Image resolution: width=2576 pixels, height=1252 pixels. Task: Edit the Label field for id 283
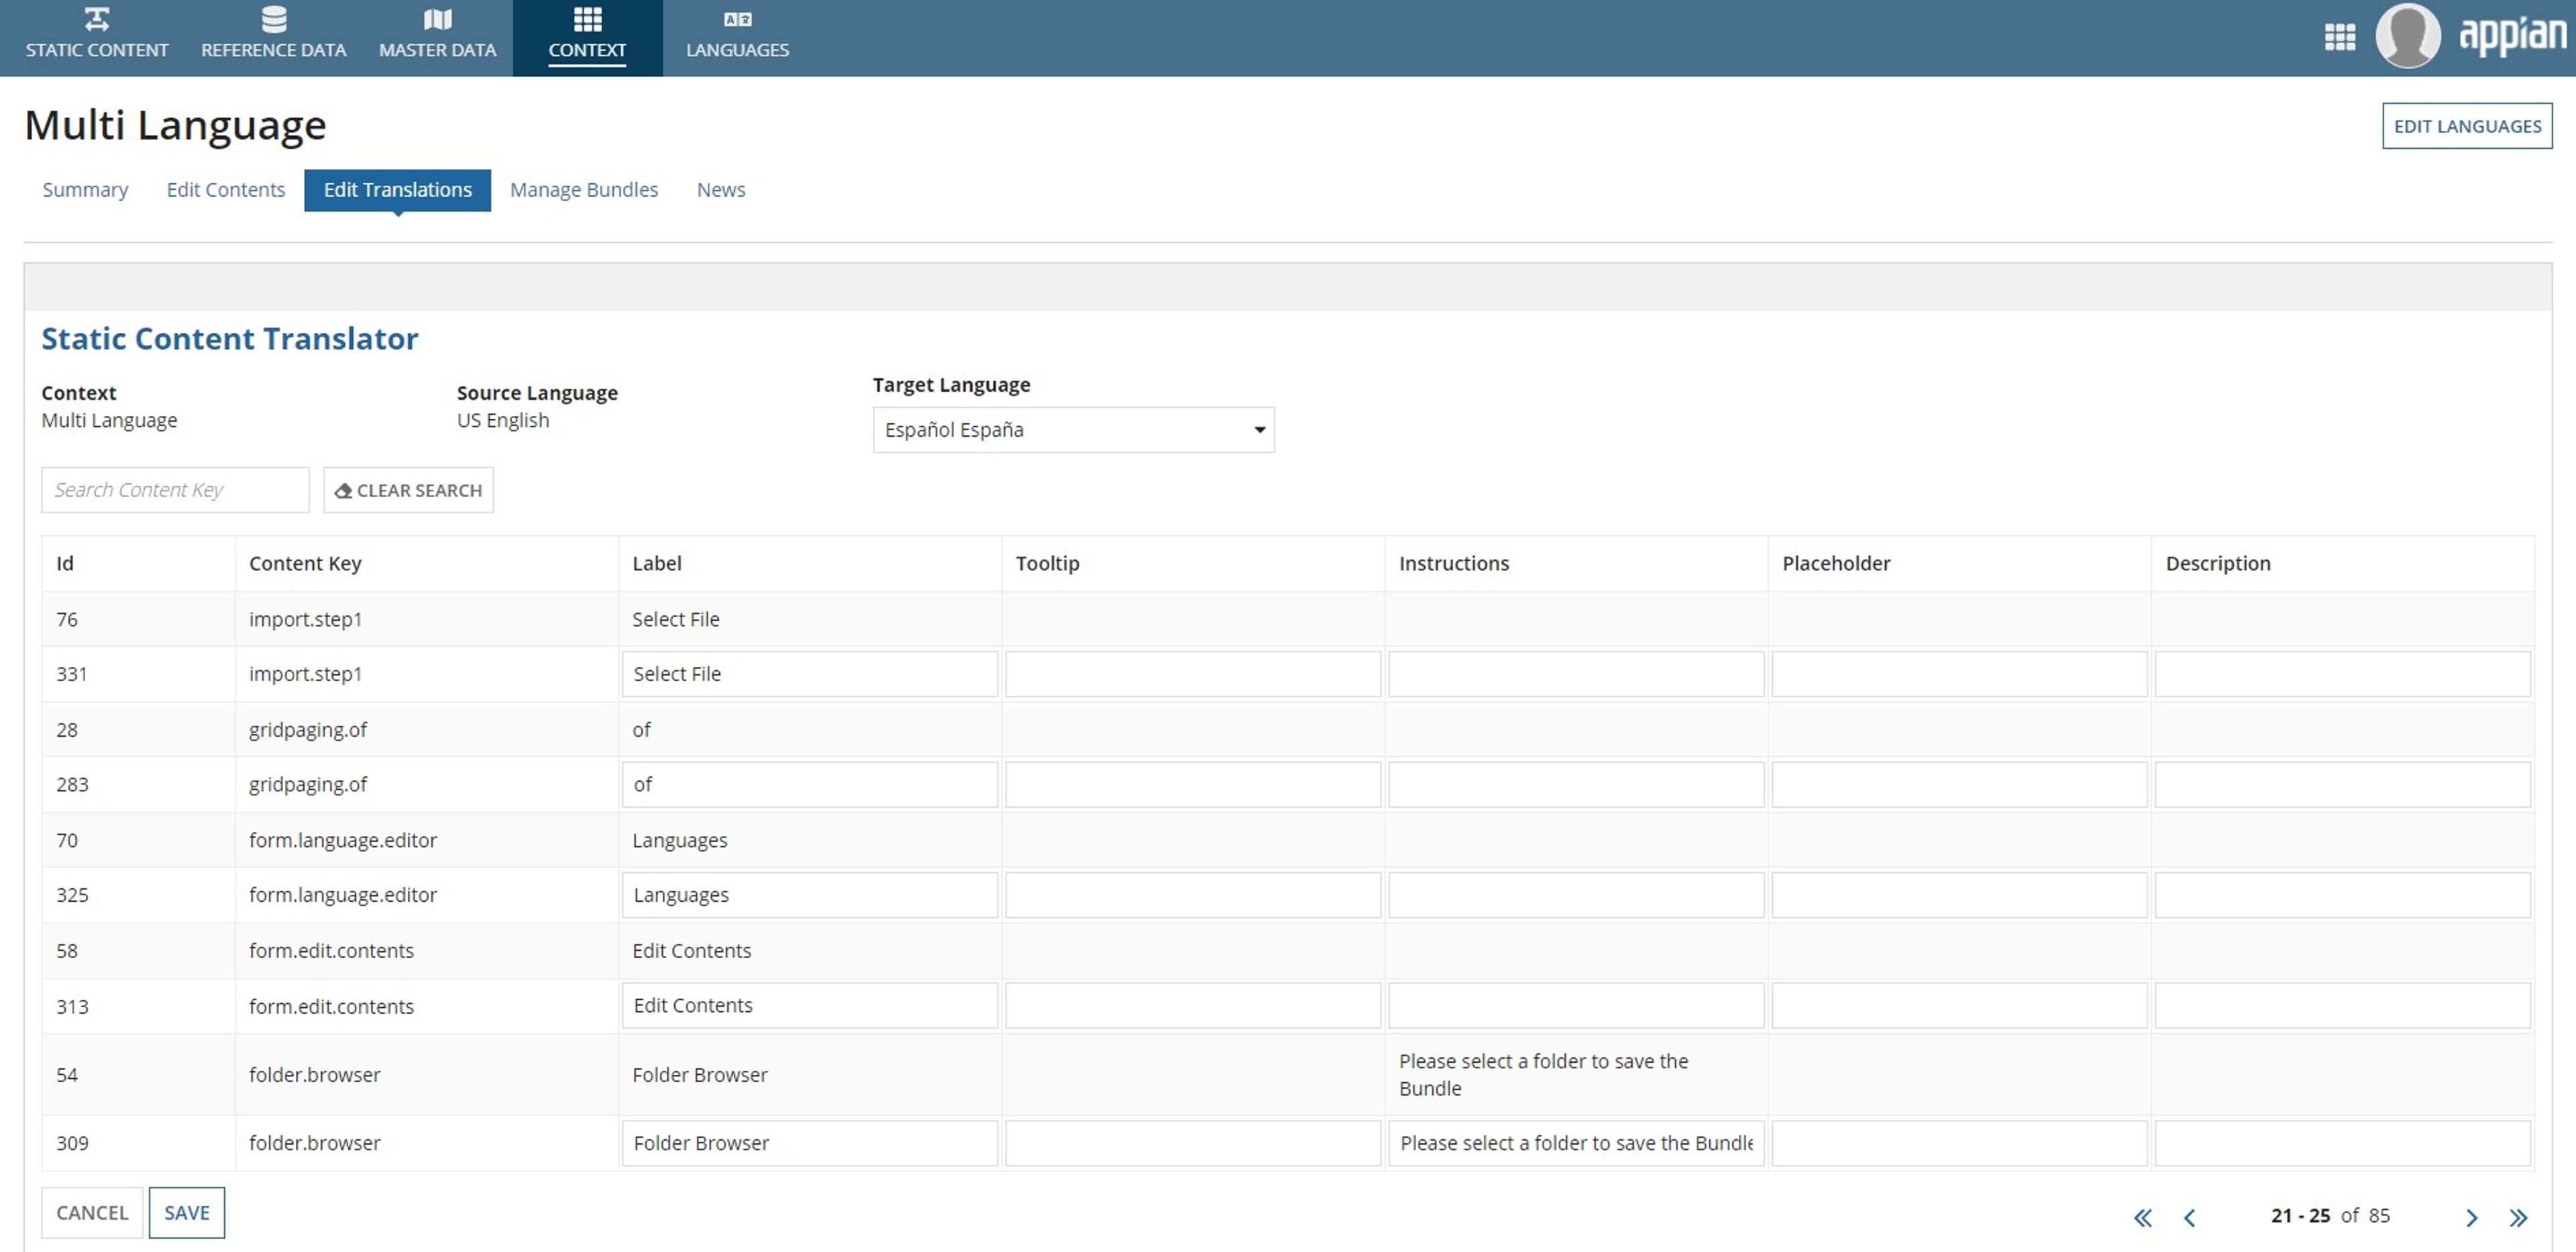tap(809, 785)
